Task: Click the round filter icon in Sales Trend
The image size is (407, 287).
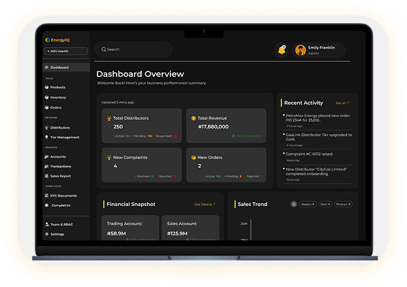Action: click(x=294, y=204)
